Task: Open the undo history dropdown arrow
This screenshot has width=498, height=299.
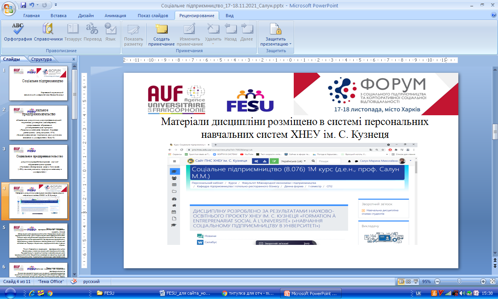Action: point(37,5)
